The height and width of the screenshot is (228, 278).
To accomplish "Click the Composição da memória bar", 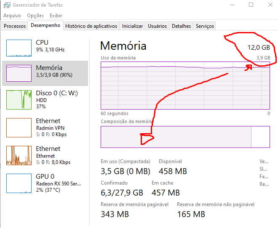I will tap(185, 137).
